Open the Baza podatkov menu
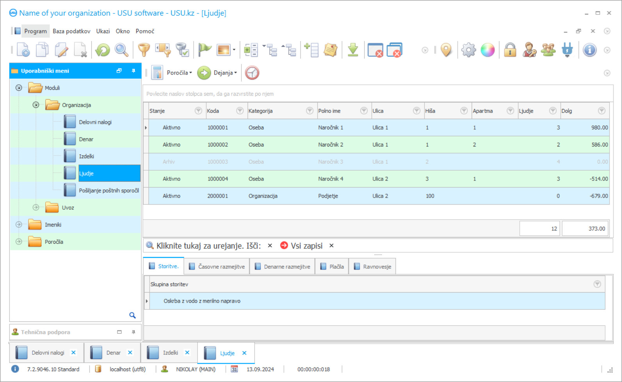Viewport: 622px width, 382px height. click(x=71, y=31)
